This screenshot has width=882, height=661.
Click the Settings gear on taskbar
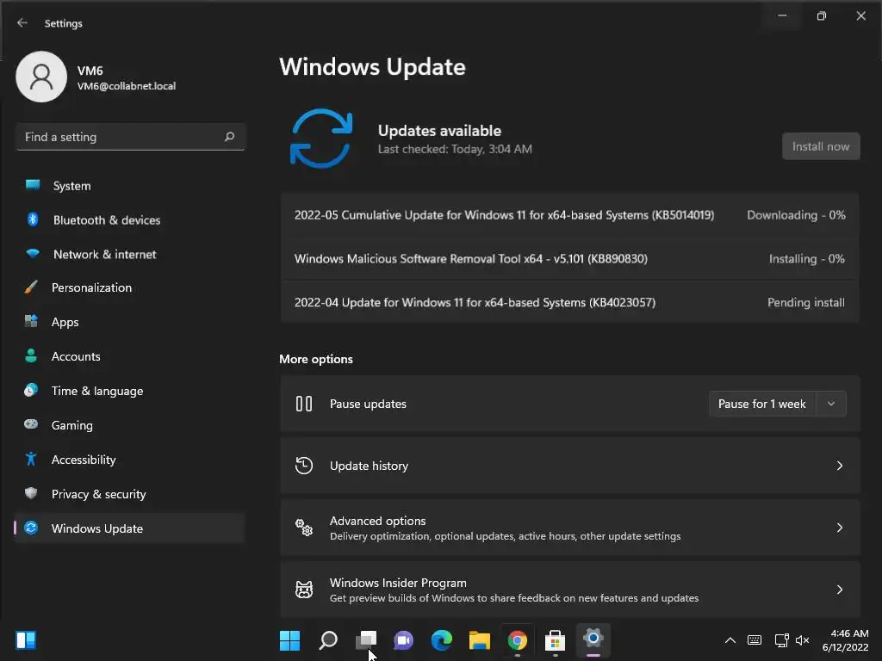(x=593, y=639)
